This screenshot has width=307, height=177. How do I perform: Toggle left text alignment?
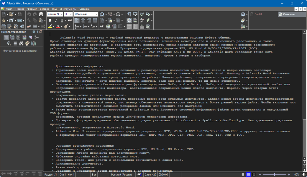click(x=77, y=20)
